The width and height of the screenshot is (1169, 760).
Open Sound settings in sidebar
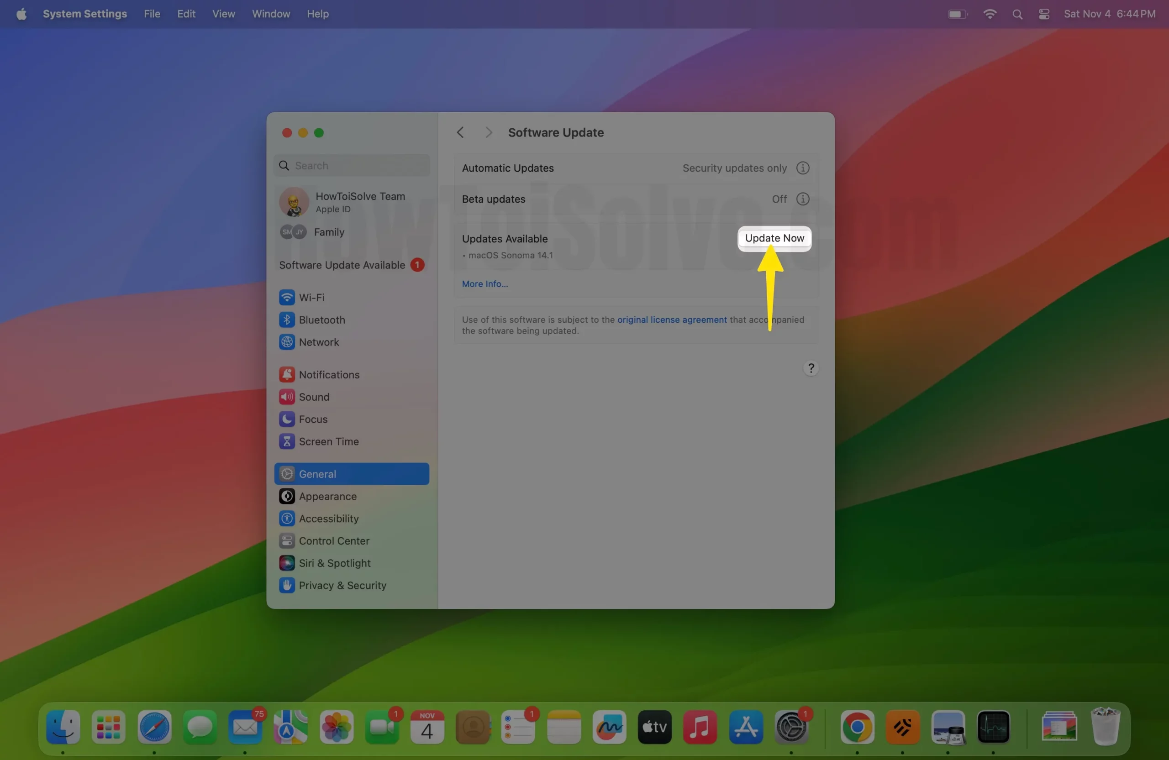click(352, 397)
